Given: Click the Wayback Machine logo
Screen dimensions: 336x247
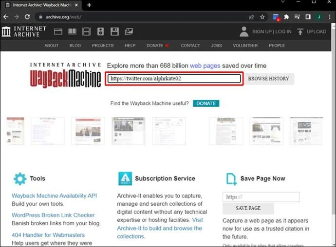Looking at the screenshot, I should tap(65, 75).
